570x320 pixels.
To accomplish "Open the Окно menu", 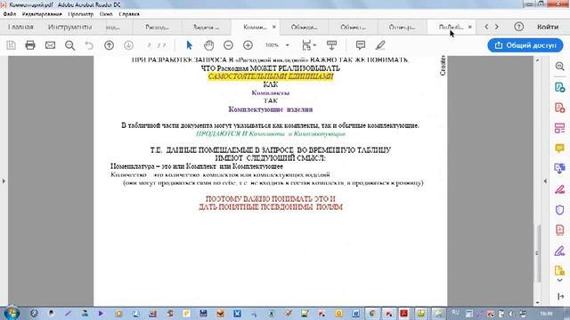I will click(x=106, y=14).
